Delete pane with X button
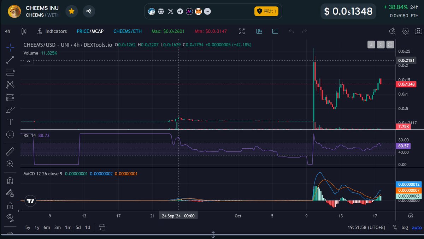 pyautogui.click(x=381, y=44)
